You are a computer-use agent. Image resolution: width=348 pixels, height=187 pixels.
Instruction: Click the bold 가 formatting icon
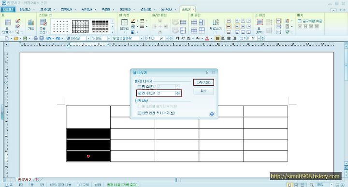coord(177,38)
